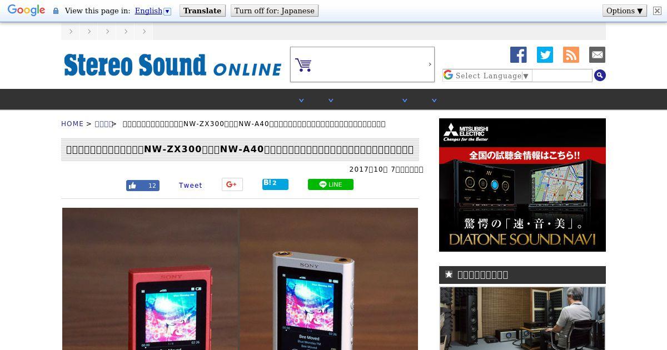Click the Tweet link
Screen dimensions: 667x350
190,186
